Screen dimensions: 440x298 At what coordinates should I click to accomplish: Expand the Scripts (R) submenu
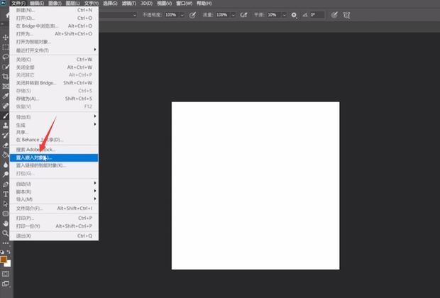coord(54,192)
